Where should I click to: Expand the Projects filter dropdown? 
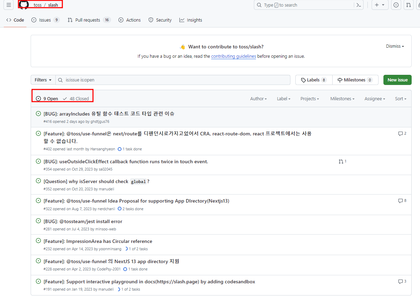click(x=310, y=99)
